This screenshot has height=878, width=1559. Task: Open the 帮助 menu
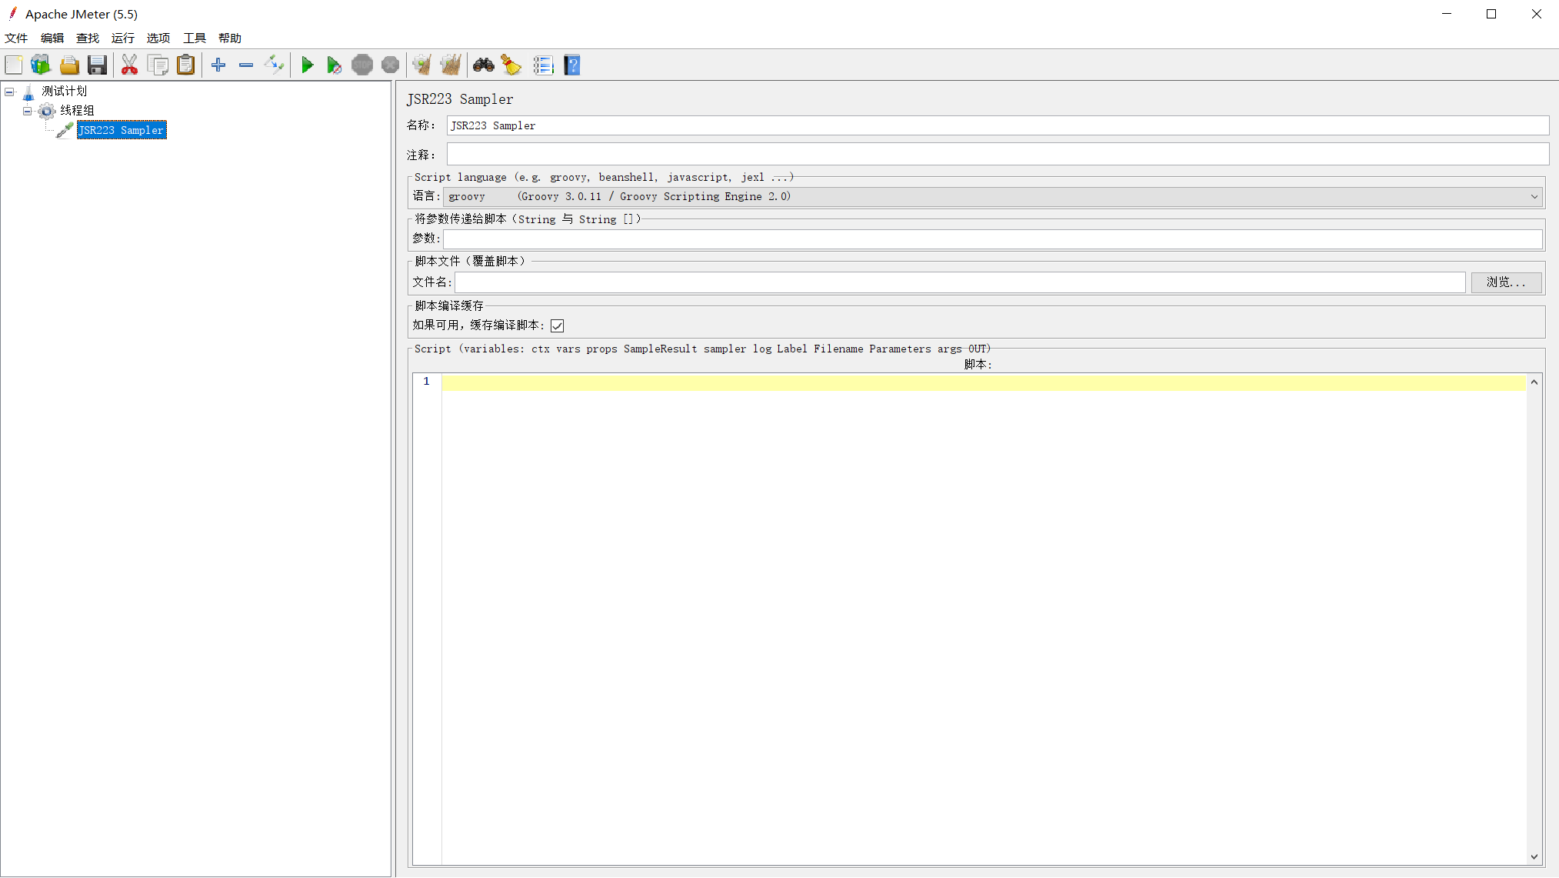[230, 38]
